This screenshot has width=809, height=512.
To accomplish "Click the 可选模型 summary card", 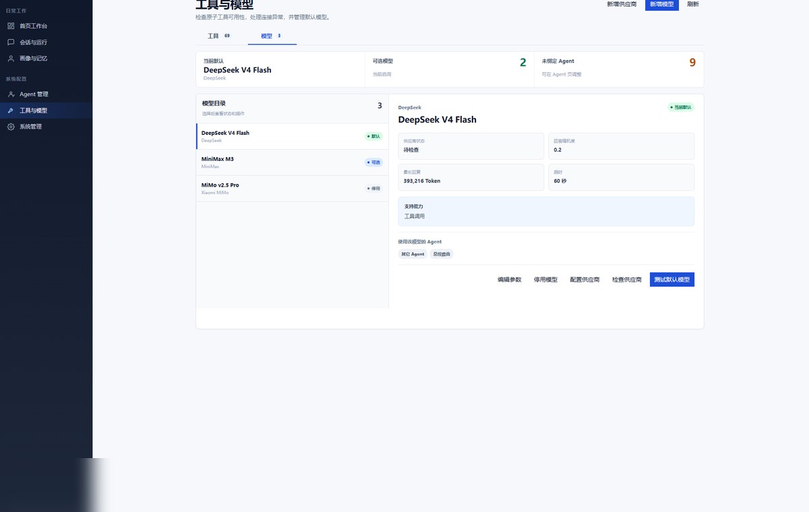I will click(450, 69).
